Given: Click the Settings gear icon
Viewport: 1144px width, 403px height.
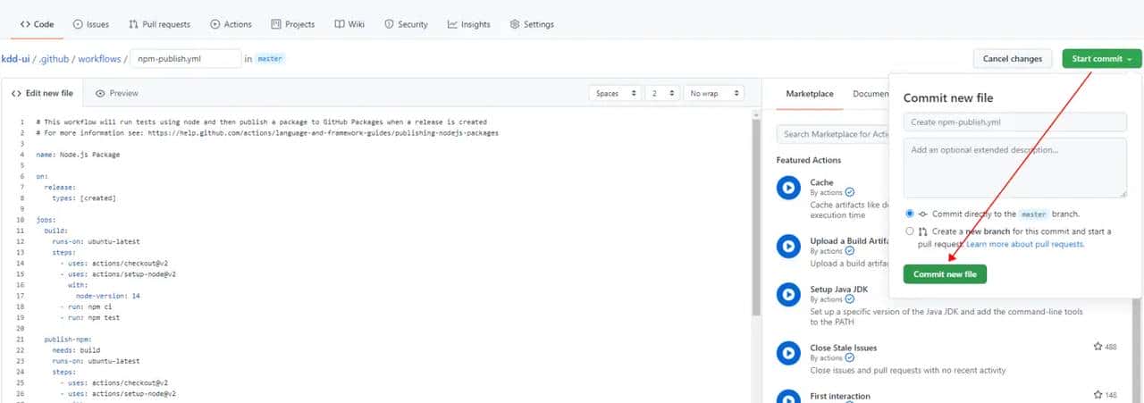Looking at the screenshot, I should pyautogui.click(x=515, y=24).
